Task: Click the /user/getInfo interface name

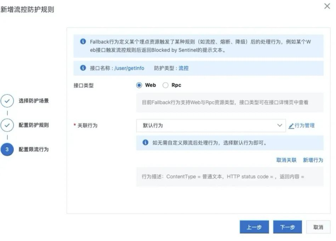Action: coord(129,68)
